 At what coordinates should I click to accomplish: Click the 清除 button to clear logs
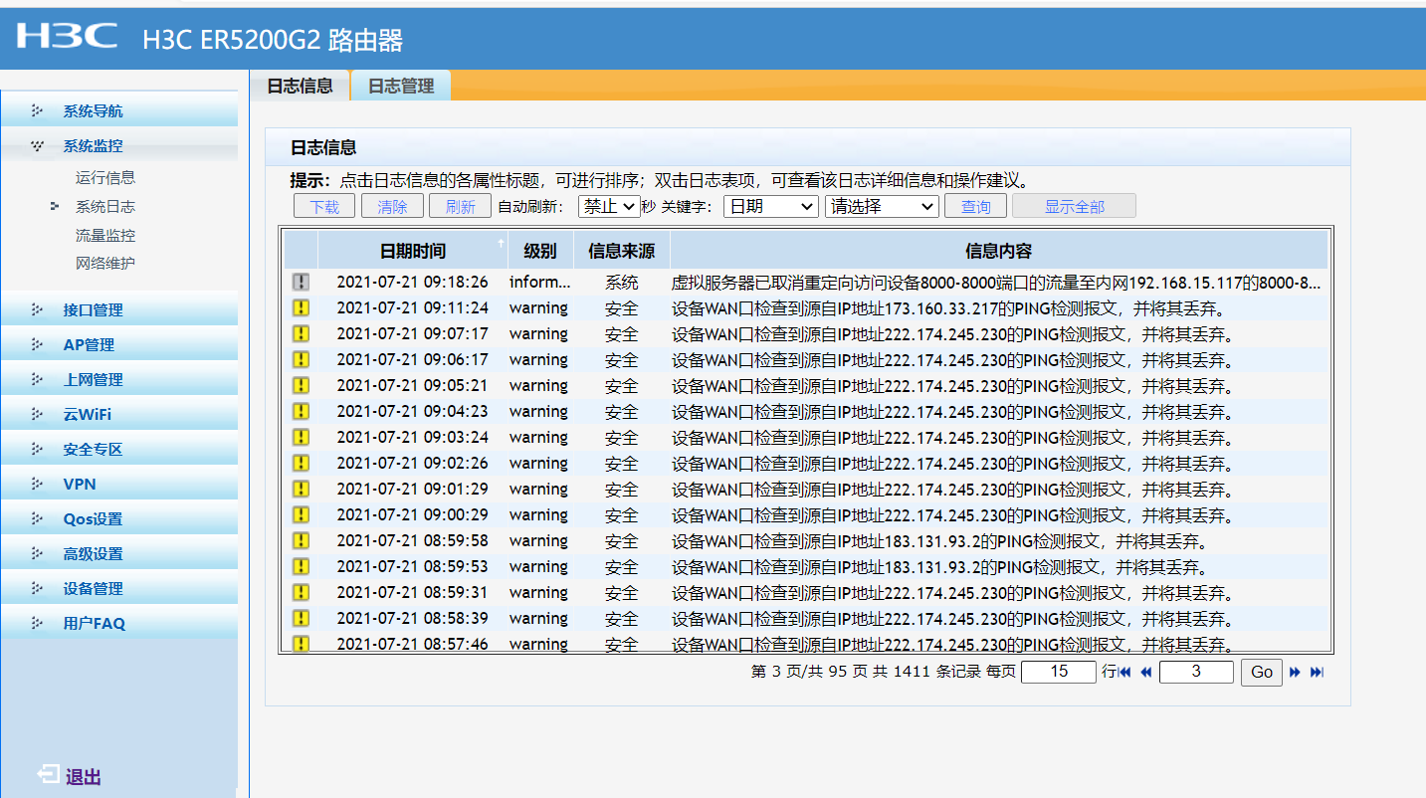[392, 207]
